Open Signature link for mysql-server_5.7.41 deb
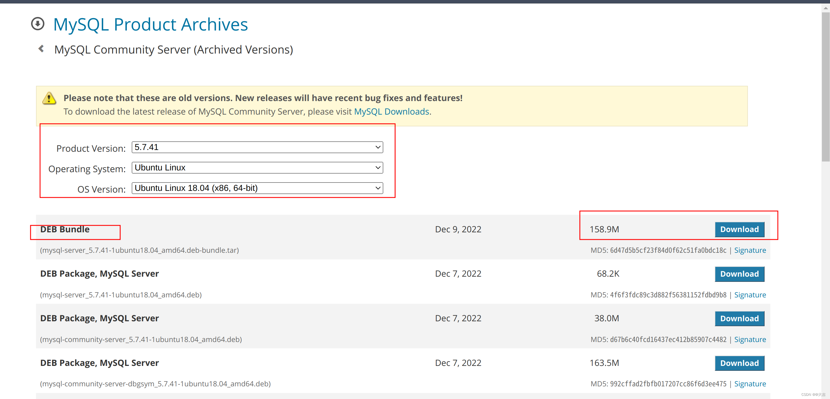Viewport: 830px width, 399px height. [750, 295]
